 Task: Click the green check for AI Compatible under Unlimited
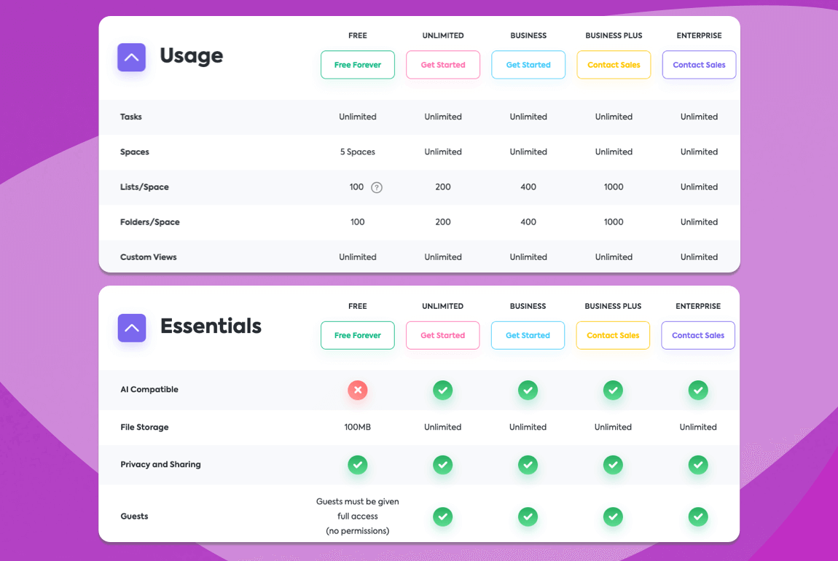point(442,390)
